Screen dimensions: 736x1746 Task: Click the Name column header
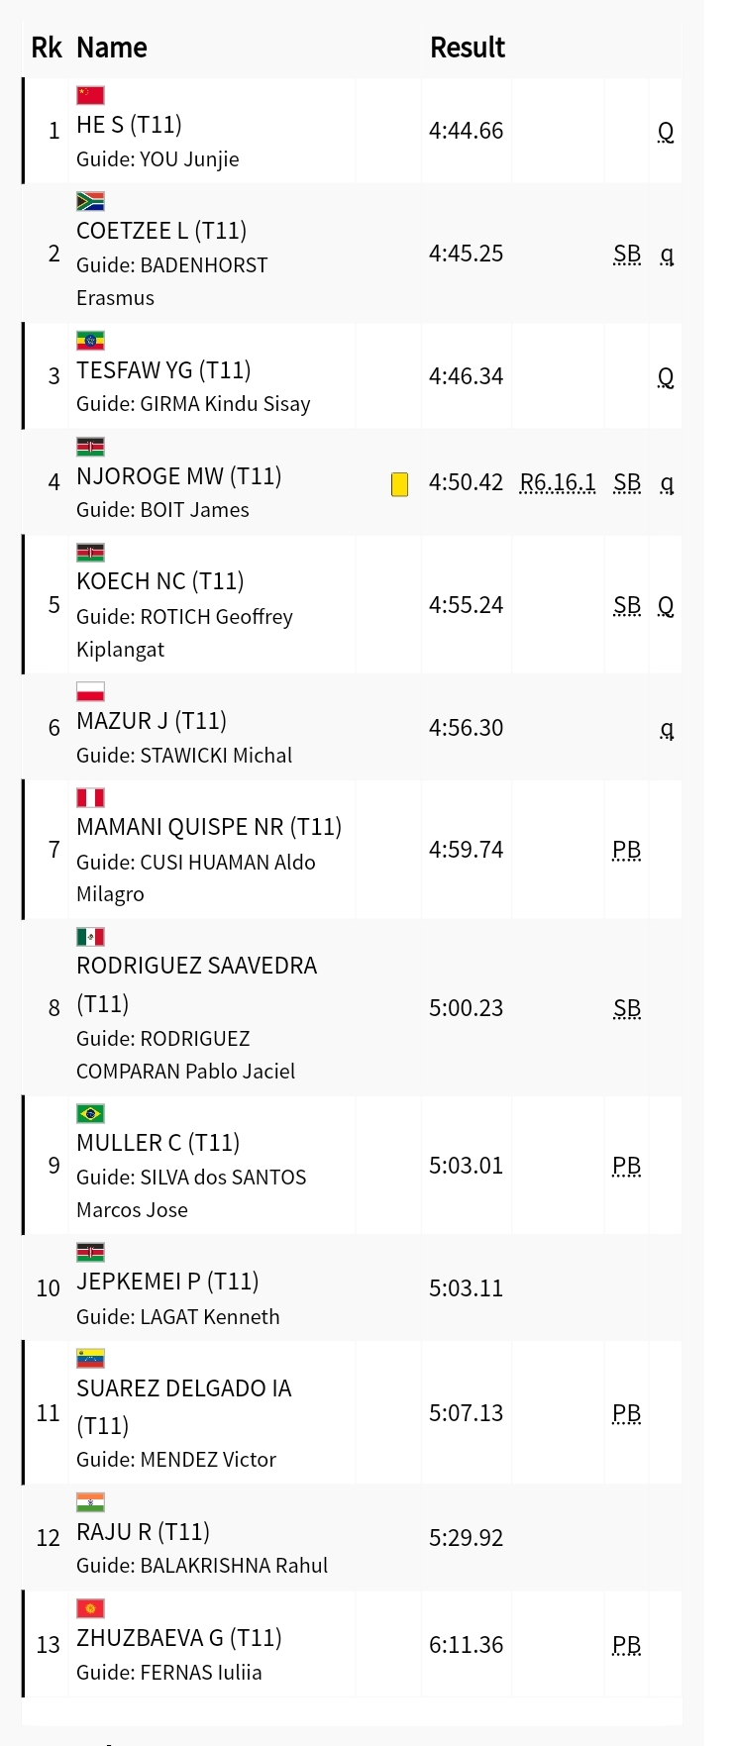[112, 48]
